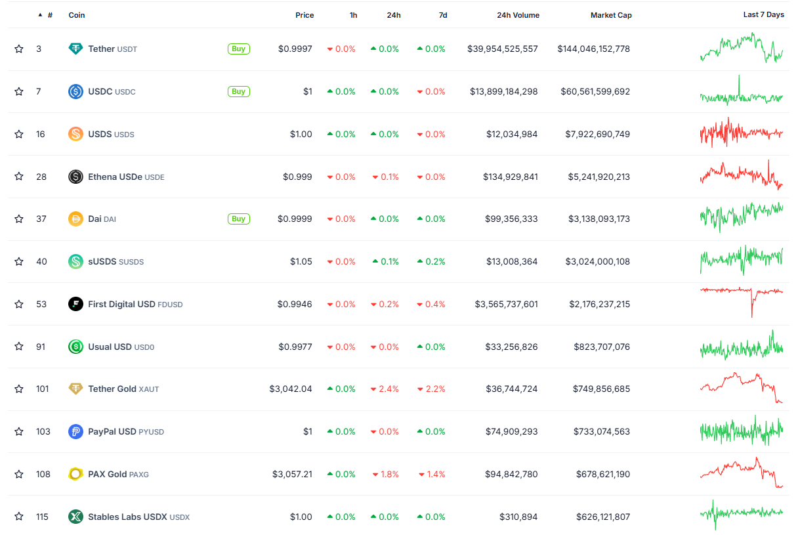Viewport: 798px width, 535px height.
Task: Click PayPal USD market cap $733,074,563
Action: (x=601, y=431)
